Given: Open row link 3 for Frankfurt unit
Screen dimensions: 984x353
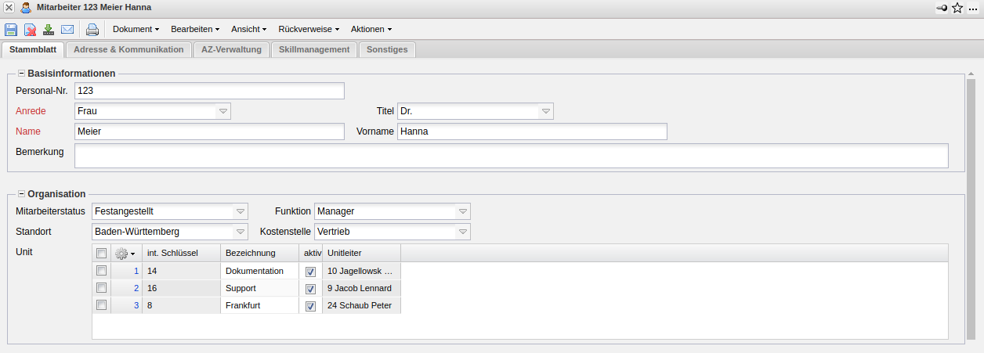Looking at the screenshot, I should [x=136, y=305].
